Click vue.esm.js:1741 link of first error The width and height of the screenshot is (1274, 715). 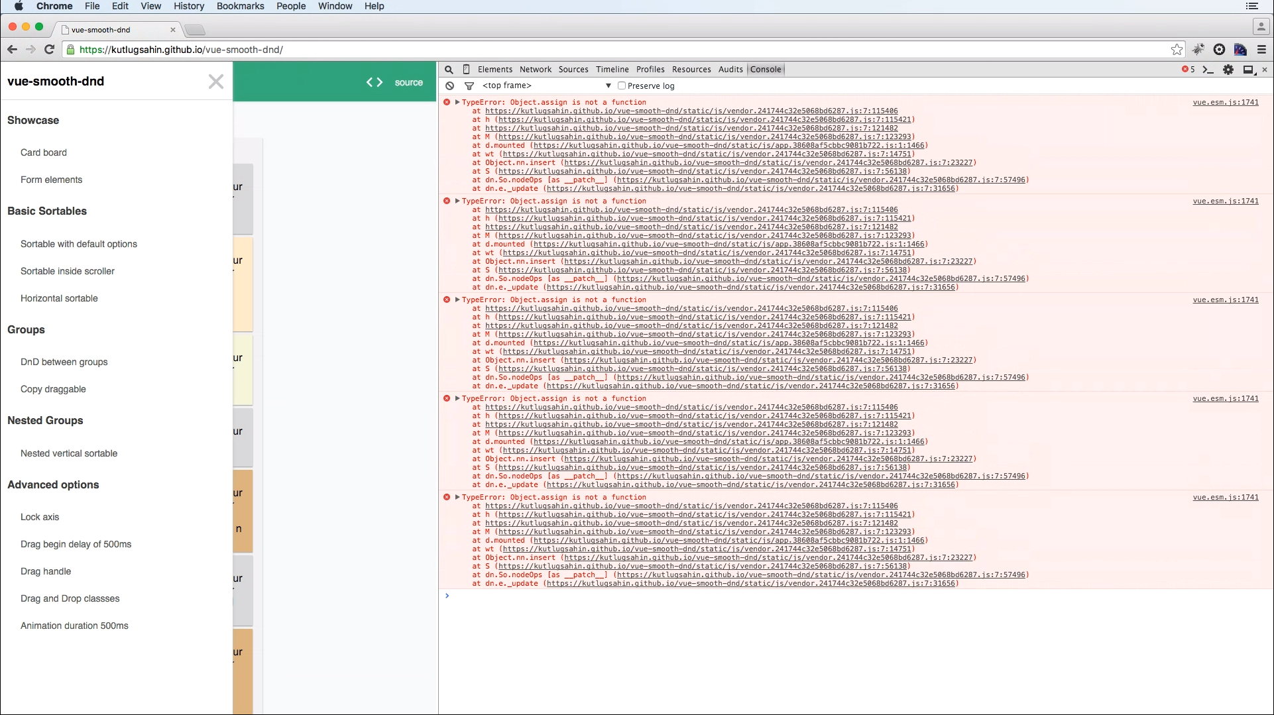1226,102
